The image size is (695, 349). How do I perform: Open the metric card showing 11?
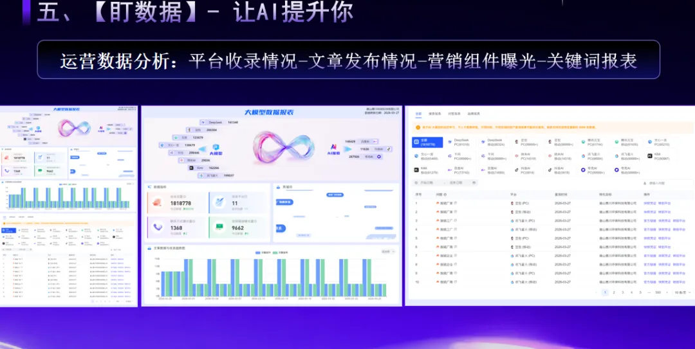(239, 202)
